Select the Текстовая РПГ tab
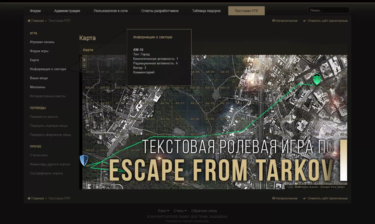This screenshot has height=224, width=375. point(246,11)
